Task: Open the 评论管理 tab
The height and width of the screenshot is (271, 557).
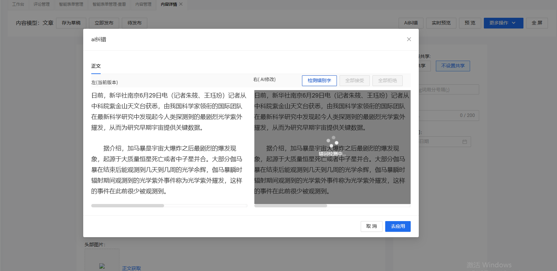Action: click(x=42, y=4)
